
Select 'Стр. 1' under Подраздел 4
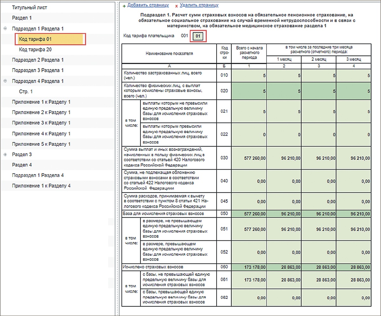(26, 91)
